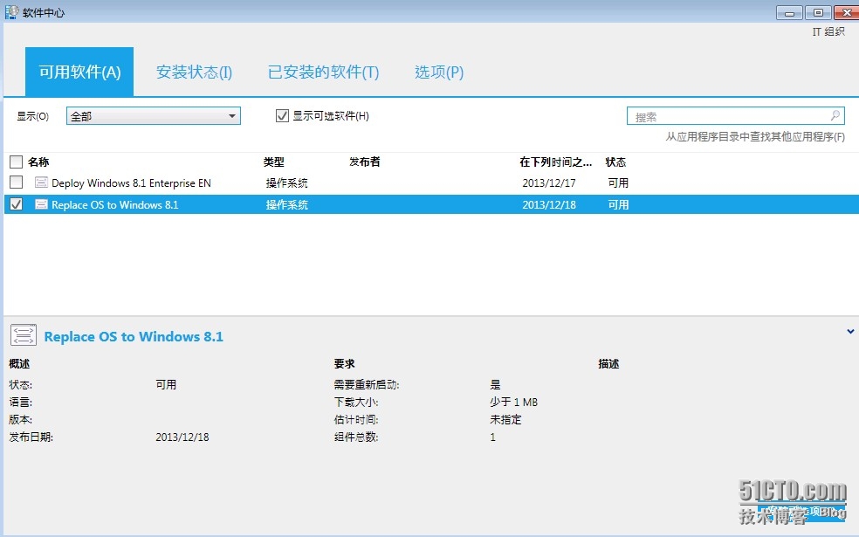Close the Software Center window
The height and width of the screenshot is (537, 859).
tap(847, 12)
